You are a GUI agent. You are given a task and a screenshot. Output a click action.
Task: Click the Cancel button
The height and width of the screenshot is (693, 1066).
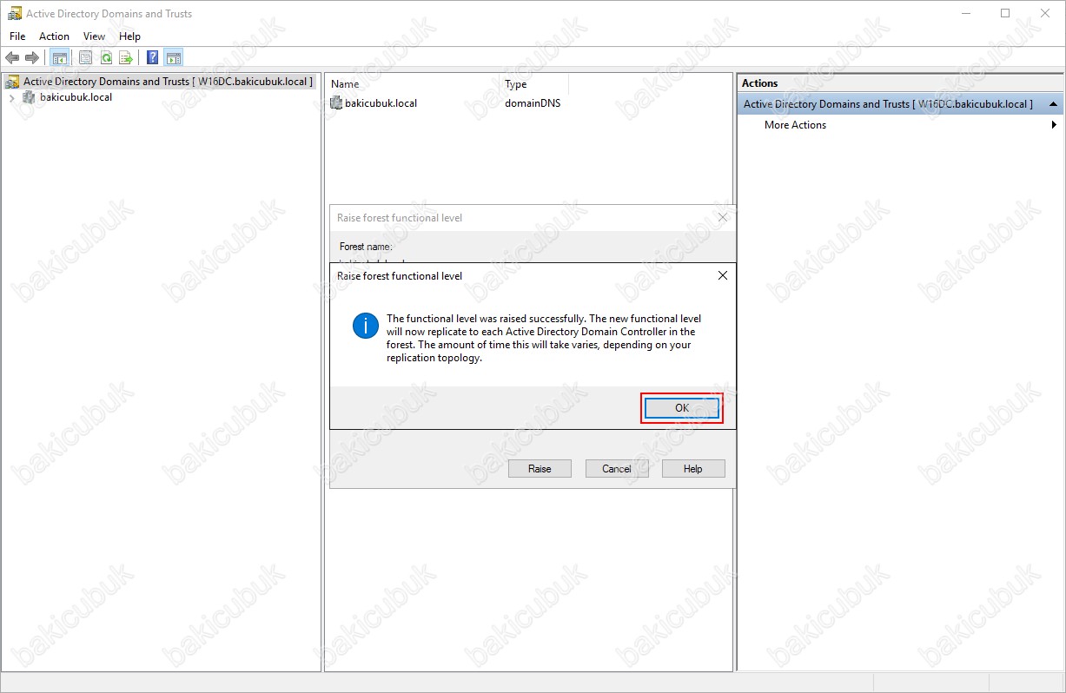pos(617,469)
